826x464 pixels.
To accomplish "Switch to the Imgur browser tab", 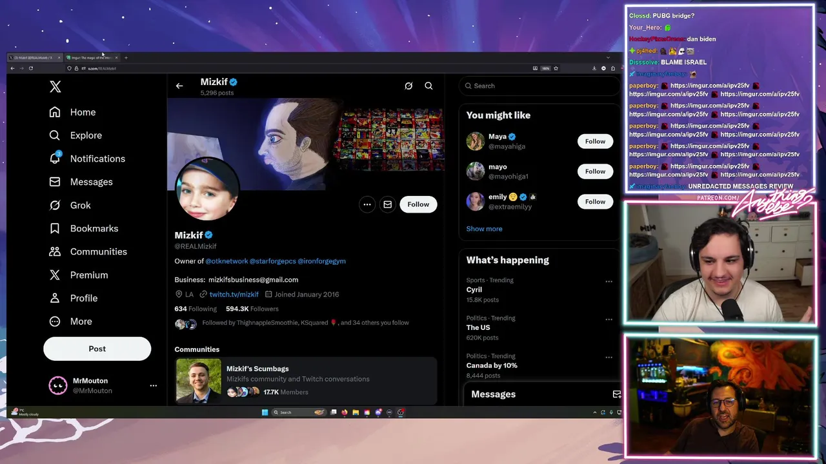I will 91,57.
